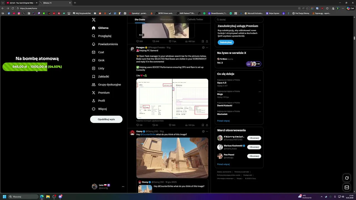Open the floating Grok button at bottom right
Screen dimensions: 356x200
click(x=347, y=178)
